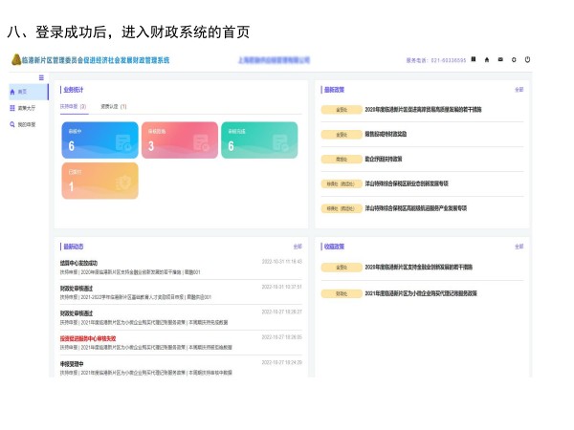The height and width of the screenshot is (430, 574).
Task: Open the 2021年度 policy tagged 财政处
Action: point(421,293)
